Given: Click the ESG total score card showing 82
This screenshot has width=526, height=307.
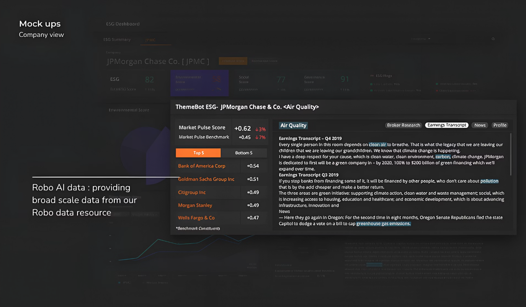Looking at the screenshot, I should click(x=136, y=84).
